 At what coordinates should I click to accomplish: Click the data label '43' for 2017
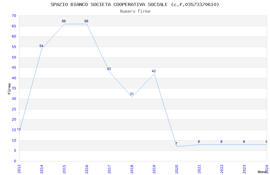point(109,69)
